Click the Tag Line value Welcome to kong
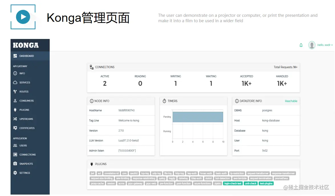 tap(129, 121)
